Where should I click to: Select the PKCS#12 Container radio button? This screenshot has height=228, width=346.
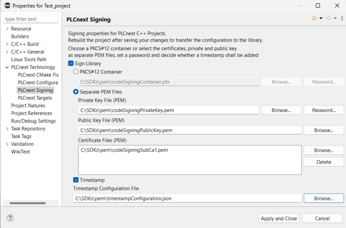[x=76, y=72]
